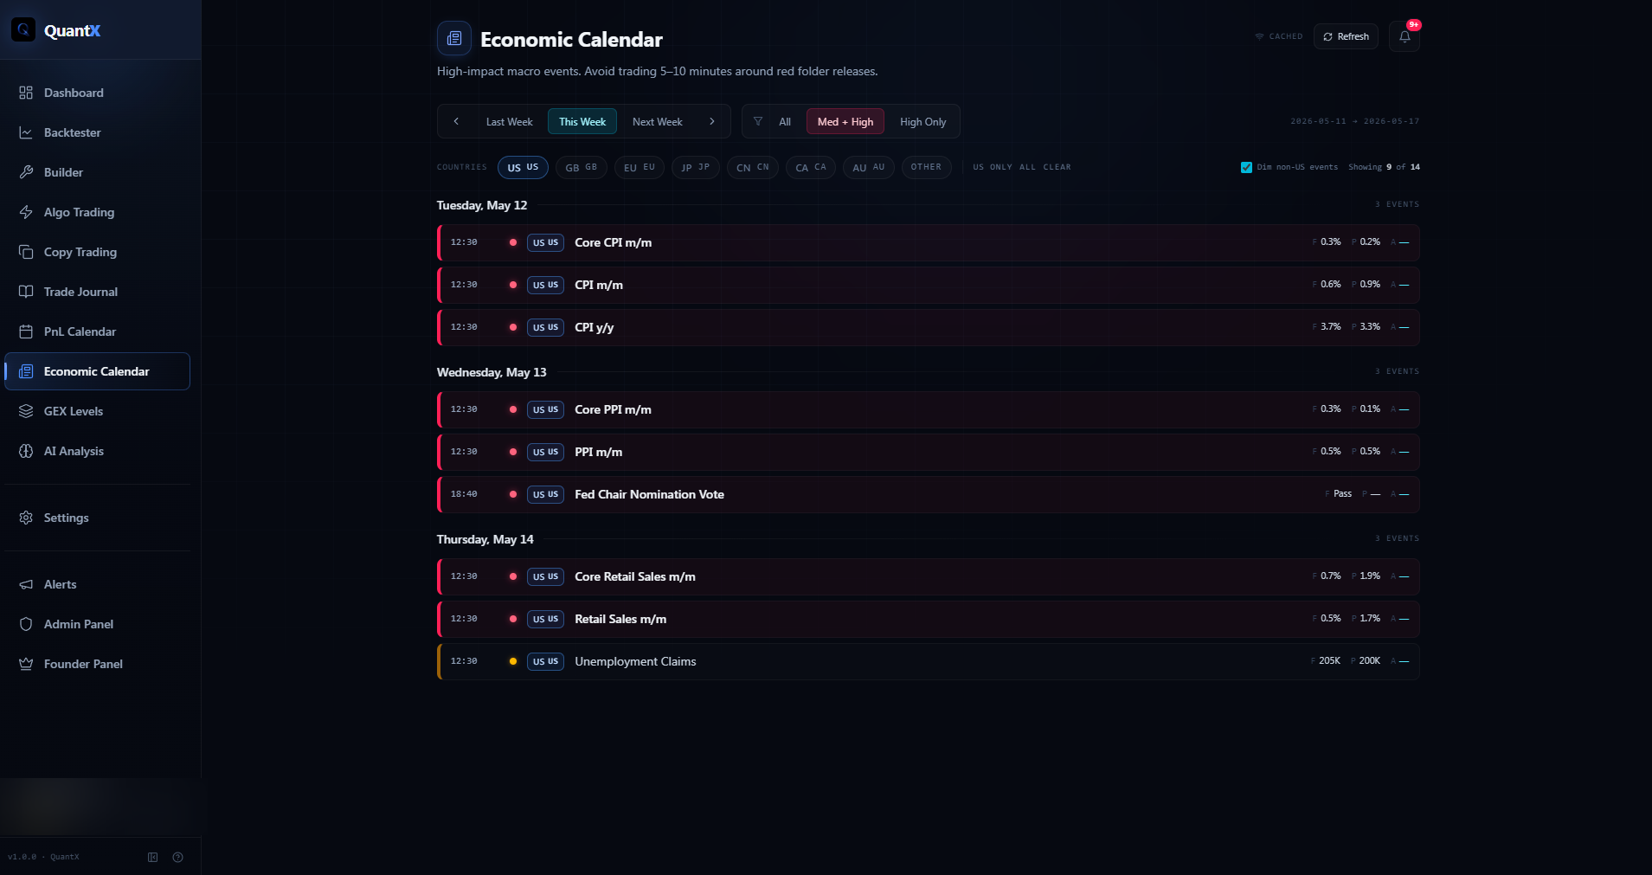This screenshot has height=875, width=1652.
Task: Click the Refresh button
Action: (1346, 36)
